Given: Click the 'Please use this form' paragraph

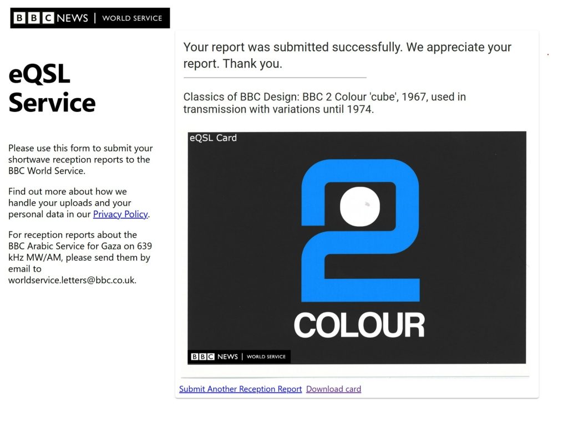Looking at the screenshot, I should (80, 160).
